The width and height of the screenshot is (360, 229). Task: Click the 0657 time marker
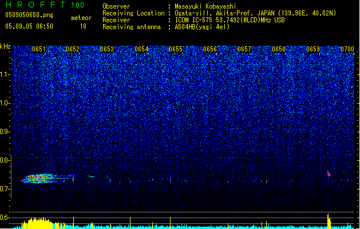[x=244, y=49]
